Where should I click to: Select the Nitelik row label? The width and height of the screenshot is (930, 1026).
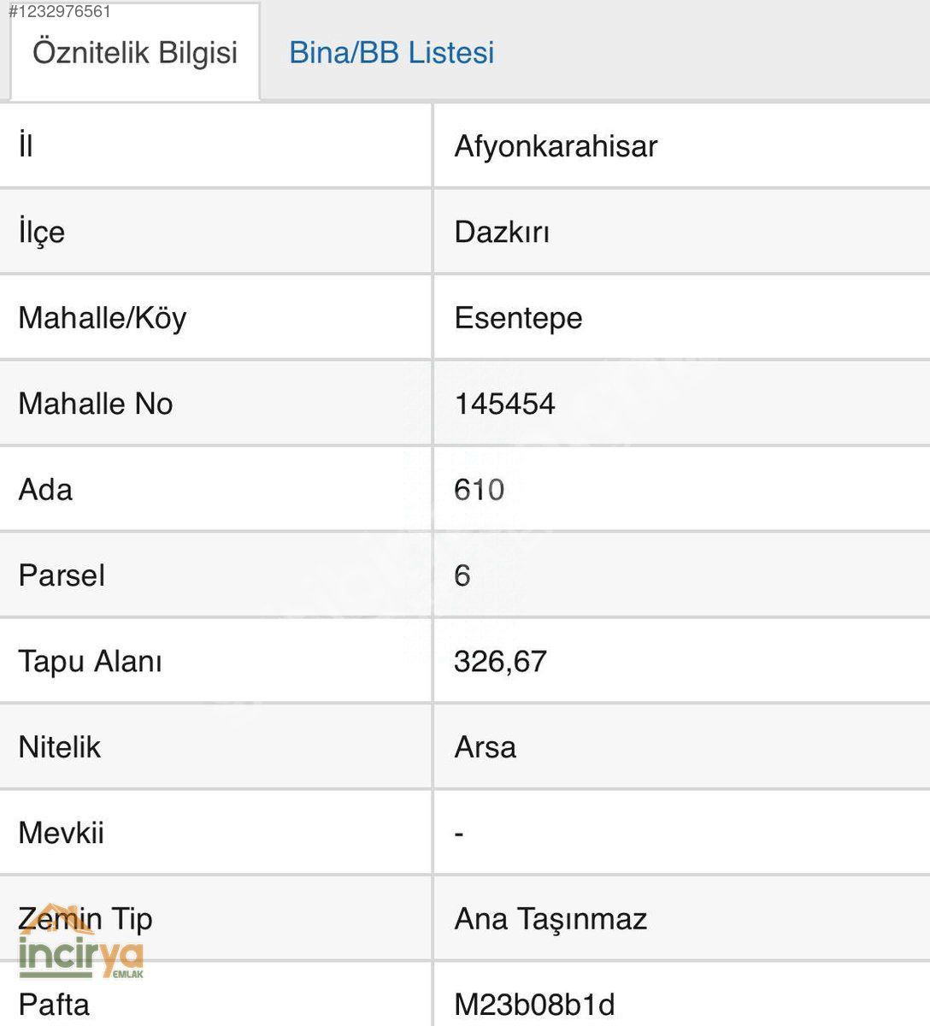coord(59,747)
